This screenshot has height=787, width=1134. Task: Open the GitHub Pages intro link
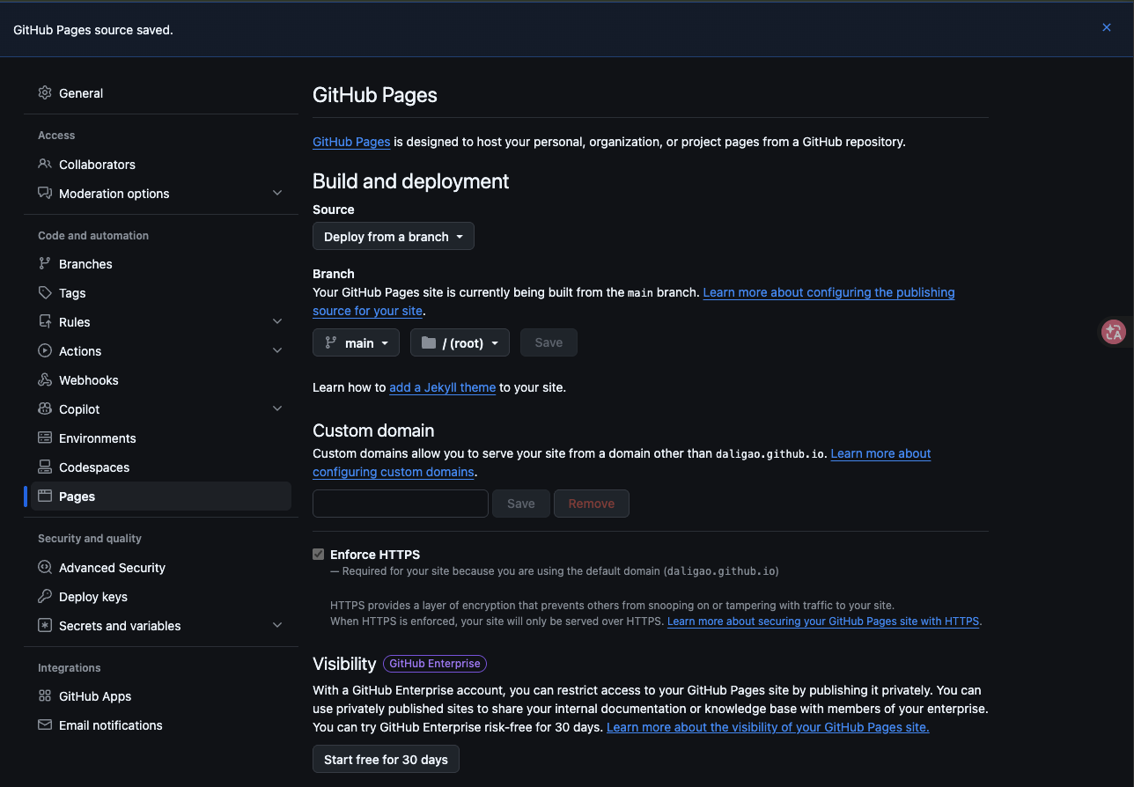[351, 141]
